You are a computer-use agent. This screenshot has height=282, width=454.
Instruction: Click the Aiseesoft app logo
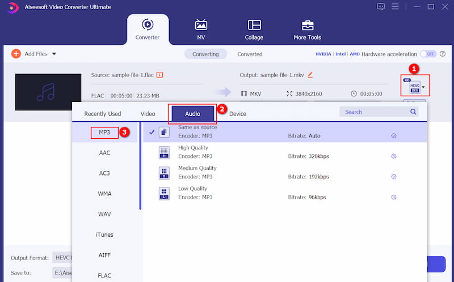12,7
